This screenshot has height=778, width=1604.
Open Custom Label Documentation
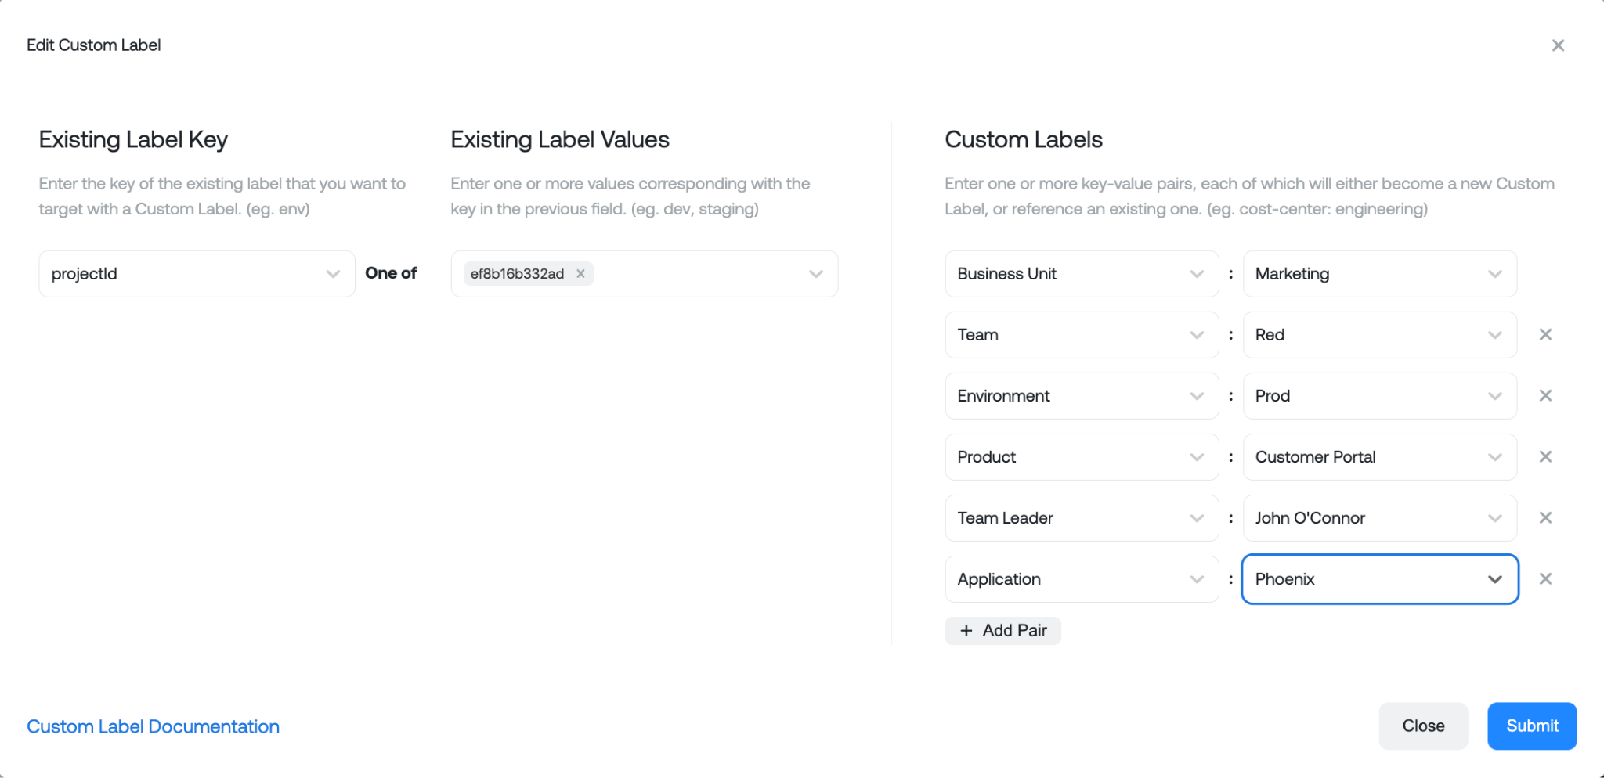click(x=153, y=726)
